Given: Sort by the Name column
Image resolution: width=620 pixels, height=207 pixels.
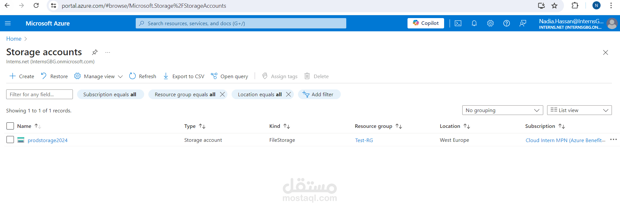Looking at the screenshot, I should (x=29, y=126).
